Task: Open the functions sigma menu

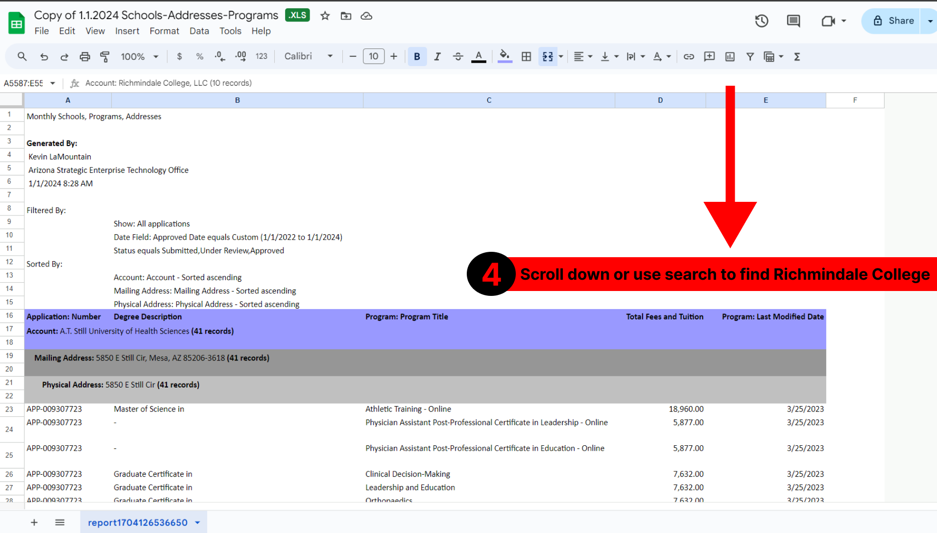Action: 797,56
